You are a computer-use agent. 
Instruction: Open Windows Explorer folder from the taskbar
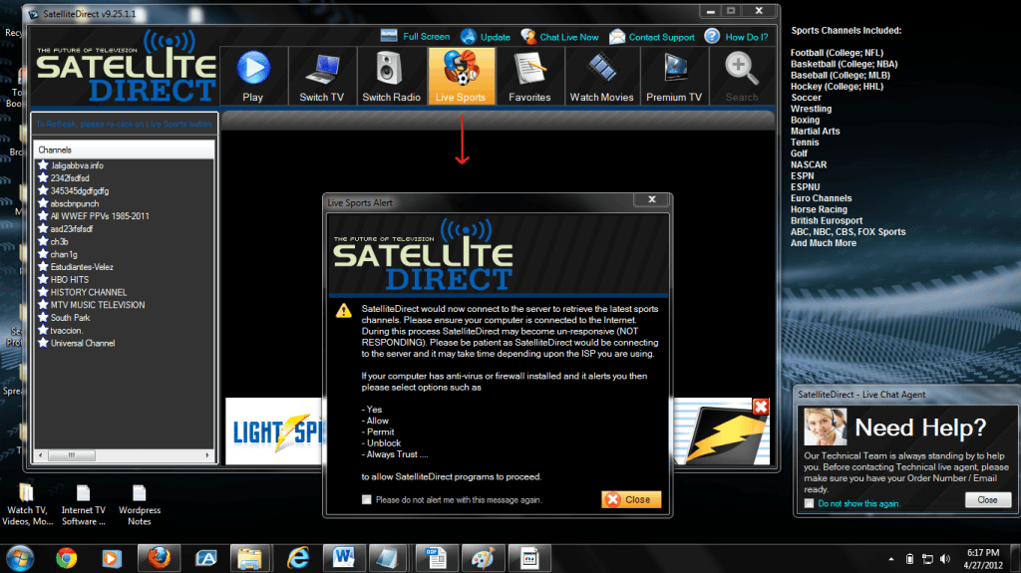coord(249,558)
